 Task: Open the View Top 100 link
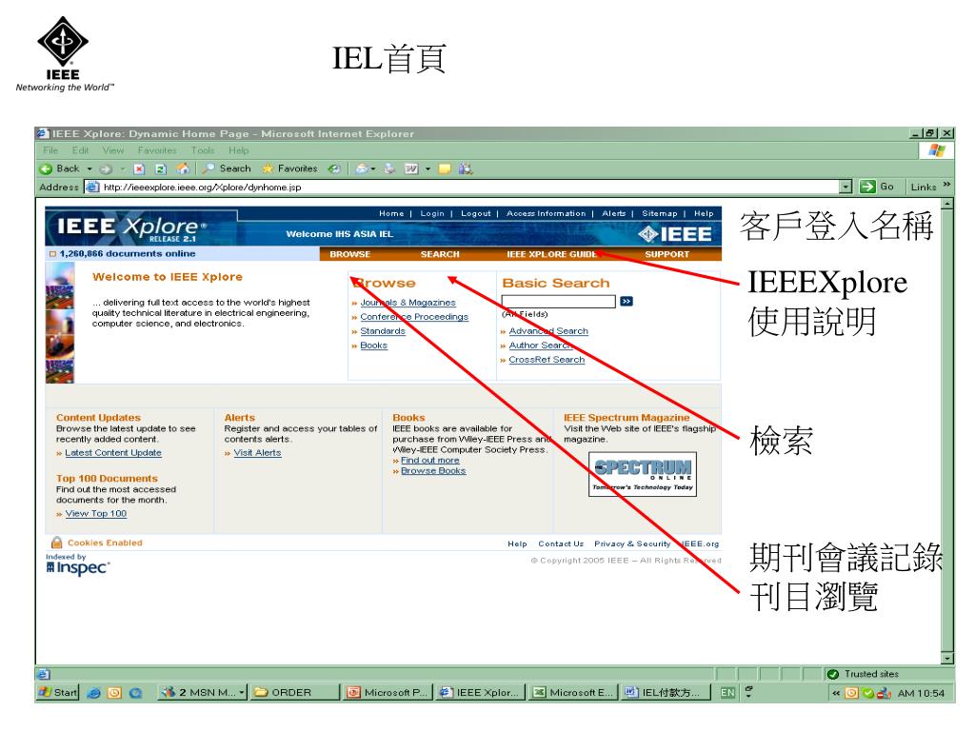(x=96, y=513)
